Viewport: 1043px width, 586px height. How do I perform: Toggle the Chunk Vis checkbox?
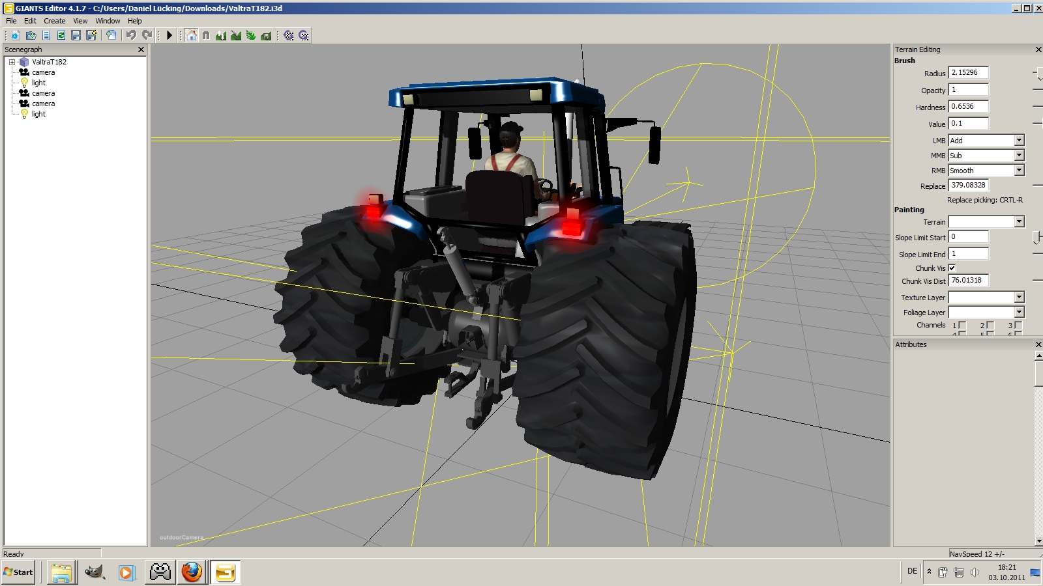pos(952,268)
